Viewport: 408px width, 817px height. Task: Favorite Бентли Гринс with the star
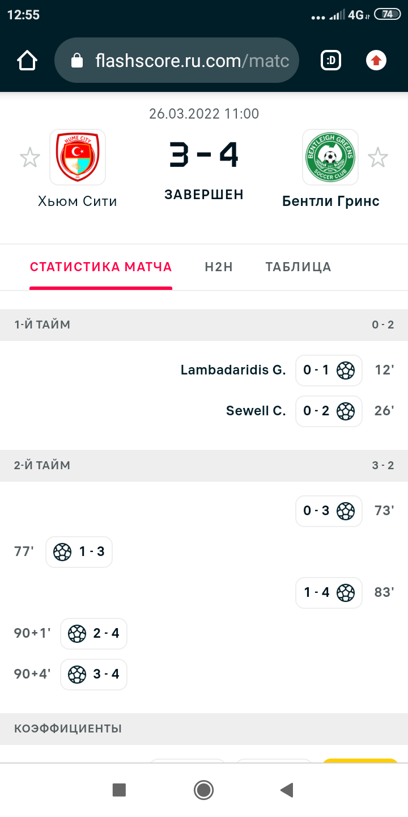tap(378, 158)
